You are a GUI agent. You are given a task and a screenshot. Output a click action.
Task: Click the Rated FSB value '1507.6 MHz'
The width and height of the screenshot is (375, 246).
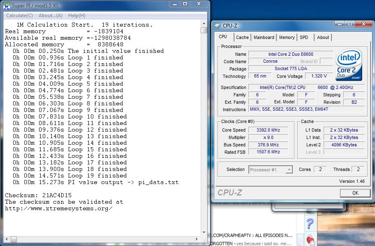pos(268,152)
